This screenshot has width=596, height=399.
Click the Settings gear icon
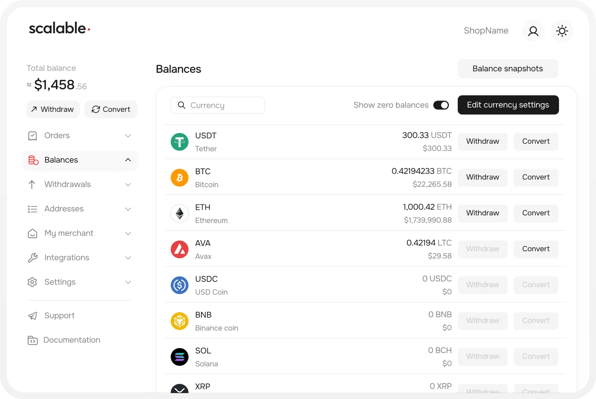tap(33, 282)
